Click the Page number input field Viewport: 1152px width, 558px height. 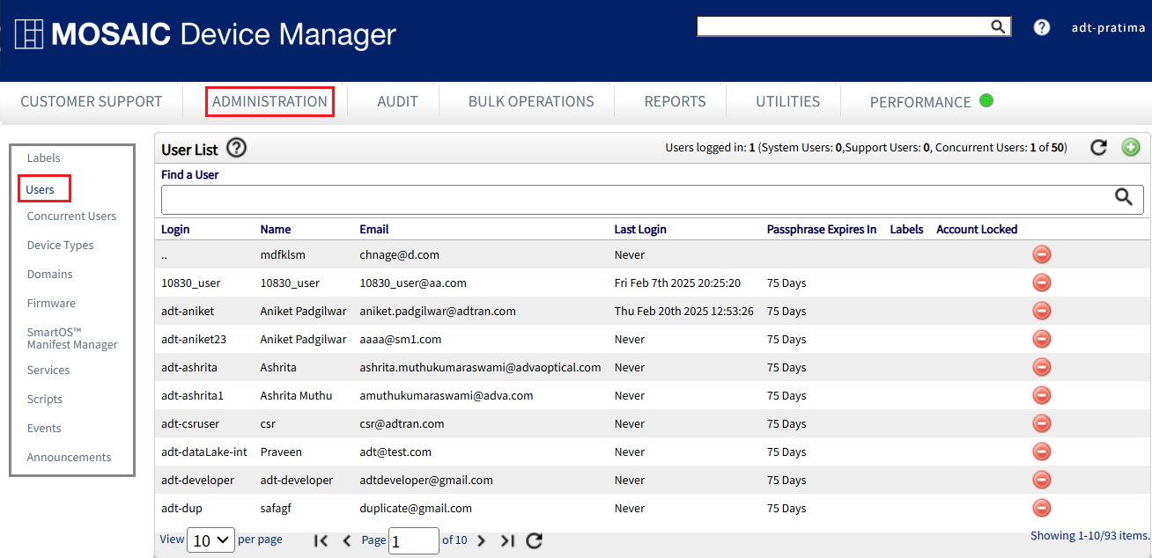[413, 540]
